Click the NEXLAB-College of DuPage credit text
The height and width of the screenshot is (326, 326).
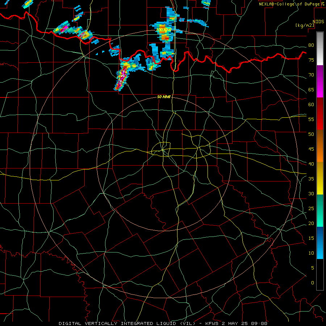[x=289, y=4]
